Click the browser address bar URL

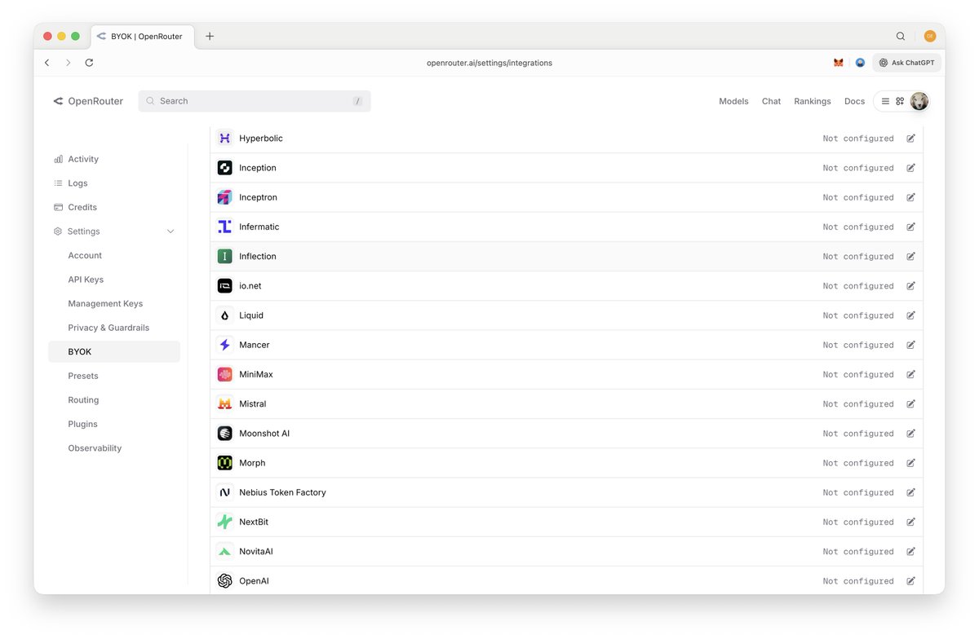coord(489,63)
